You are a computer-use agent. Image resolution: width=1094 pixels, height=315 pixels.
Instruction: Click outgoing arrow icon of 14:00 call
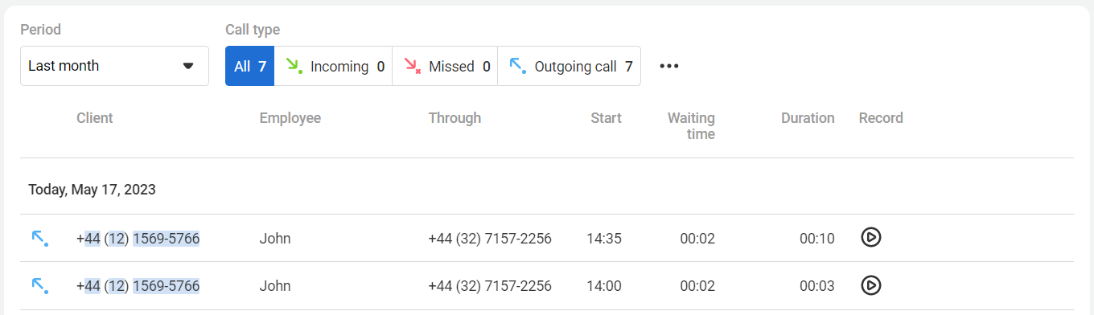(x=39, y=285)
